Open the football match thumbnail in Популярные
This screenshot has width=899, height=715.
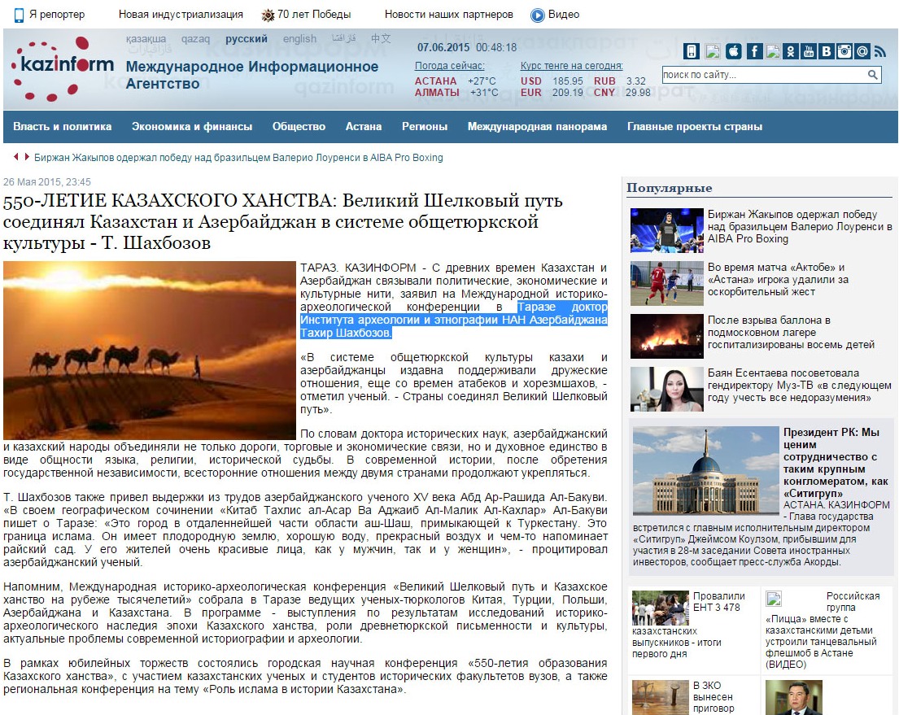coord(667,283)
